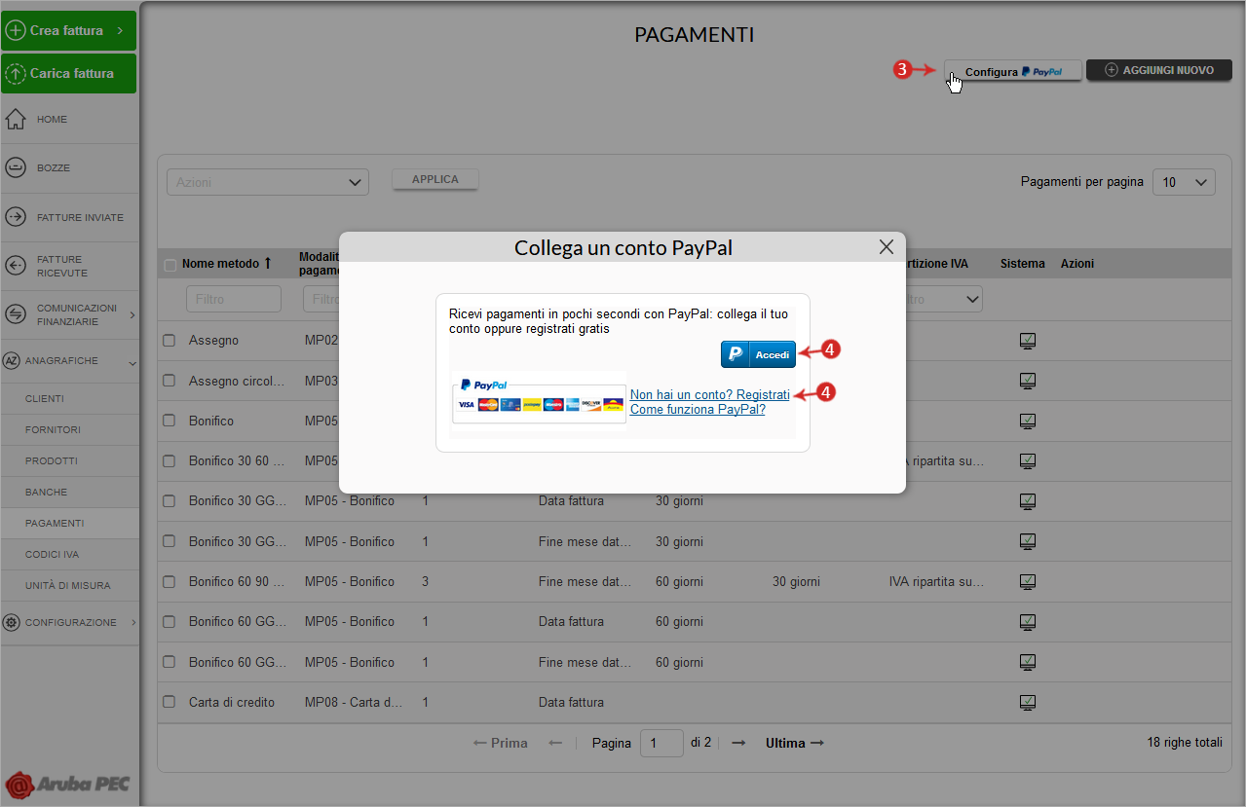Close the Collega un conto PayPal dialog

tap(887, 247)
